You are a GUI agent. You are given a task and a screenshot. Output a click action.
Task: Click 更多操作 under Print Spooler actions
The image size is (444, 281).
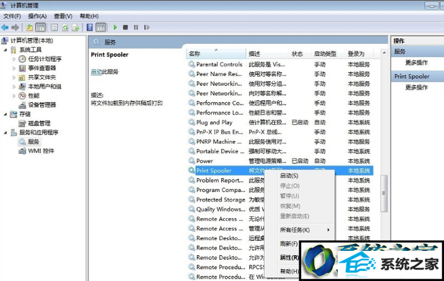[416, 87]
